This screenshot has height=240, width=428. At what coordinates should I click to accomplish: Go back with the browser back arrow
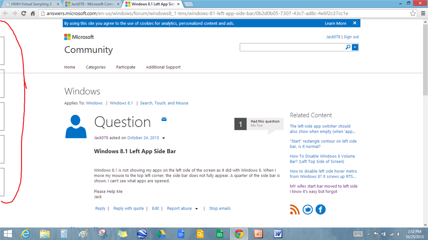click(x=5, y=13)
